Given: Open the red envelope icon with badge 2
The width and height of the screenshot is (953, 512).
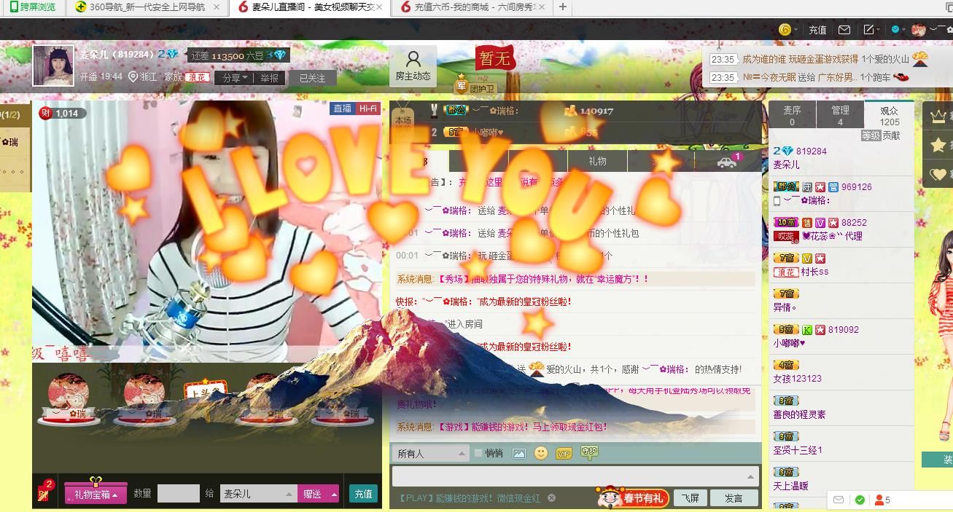Looking at the screenshot, I should tap(44, 492).
